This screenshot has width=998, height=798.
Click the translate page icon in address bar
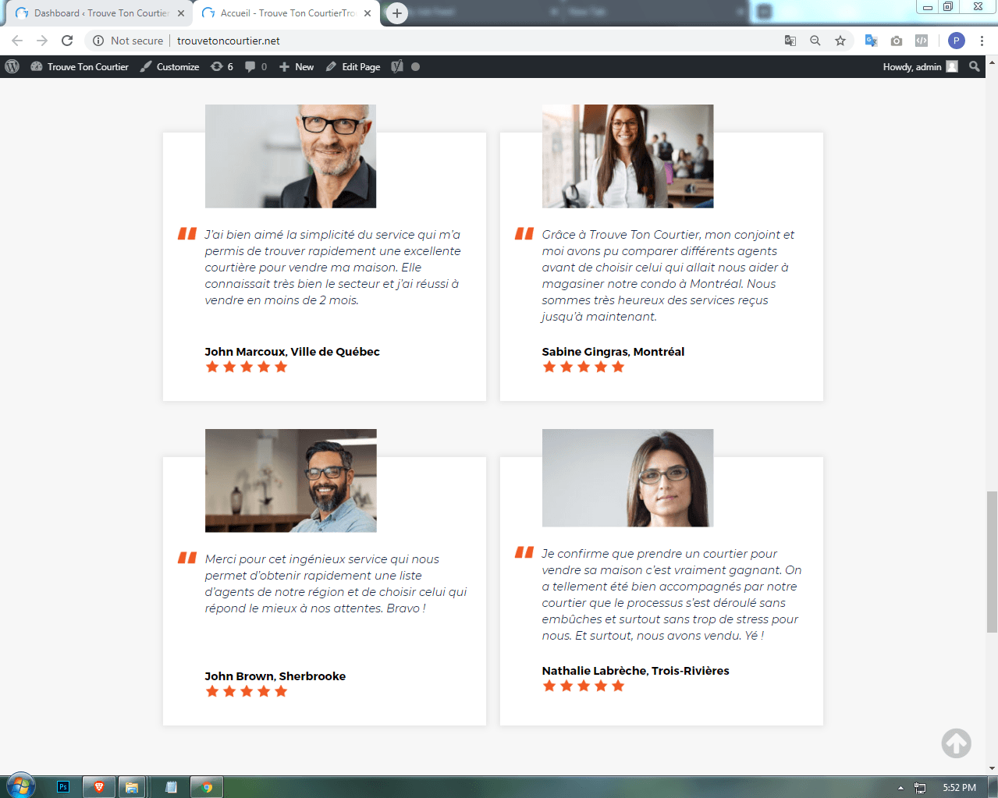pos(790,41)
